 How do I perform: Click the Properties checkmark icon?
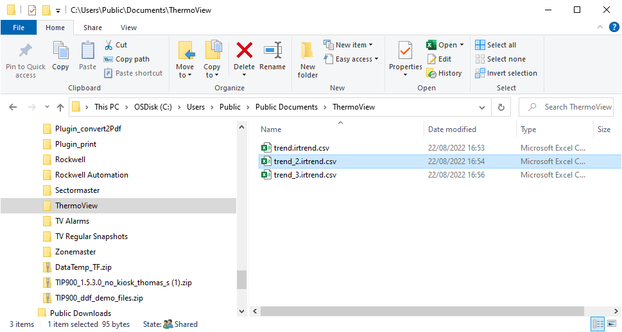[x=406, y=51]
